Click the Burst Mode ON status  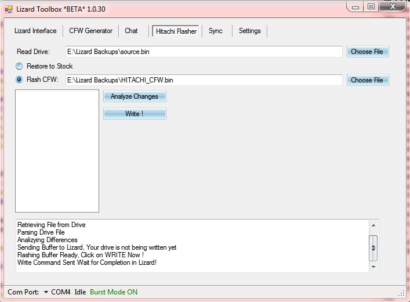tap(114, 292)
